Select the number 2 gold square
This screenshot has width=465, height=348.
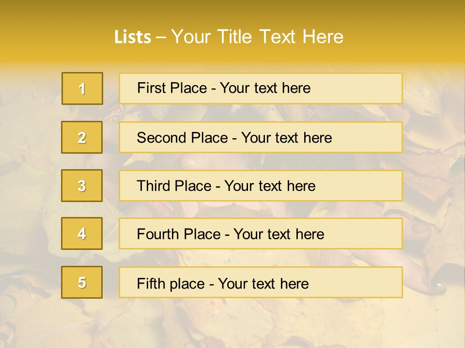pyautogui.click(x=82, y=137)
